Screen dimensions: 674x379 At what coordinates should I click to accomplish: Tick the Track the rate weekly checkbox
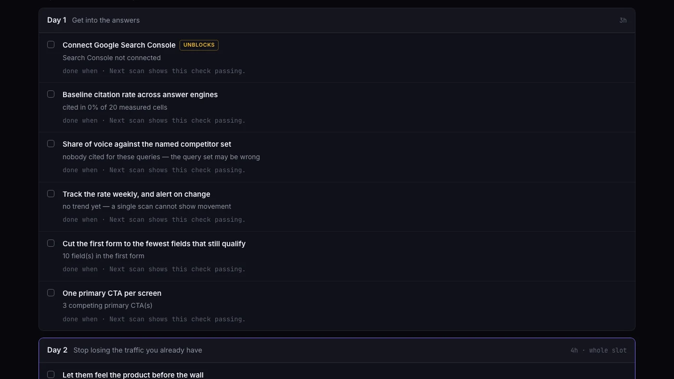(51, 194)
